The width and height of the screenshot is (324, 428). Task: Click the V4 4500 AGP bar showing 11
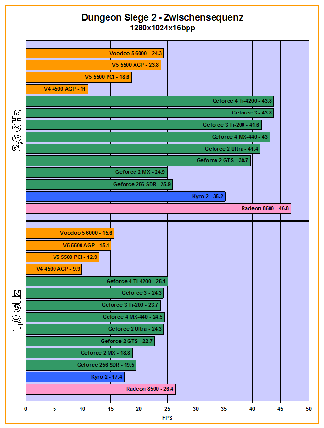56,89
